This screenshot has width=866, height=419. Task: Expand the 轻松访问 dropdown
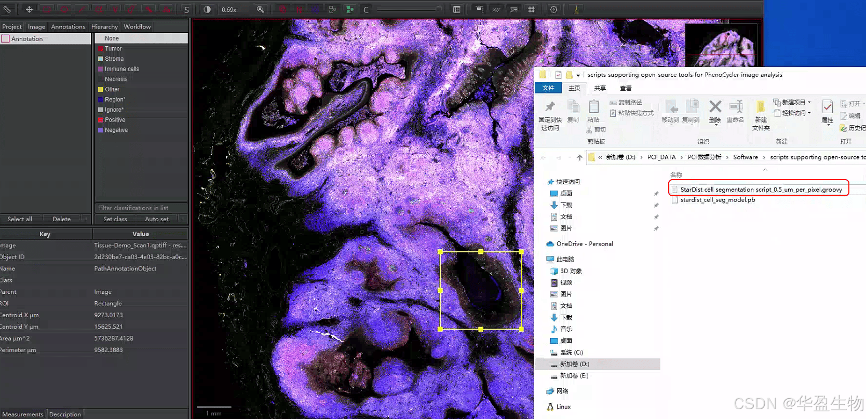coord(792,113)
